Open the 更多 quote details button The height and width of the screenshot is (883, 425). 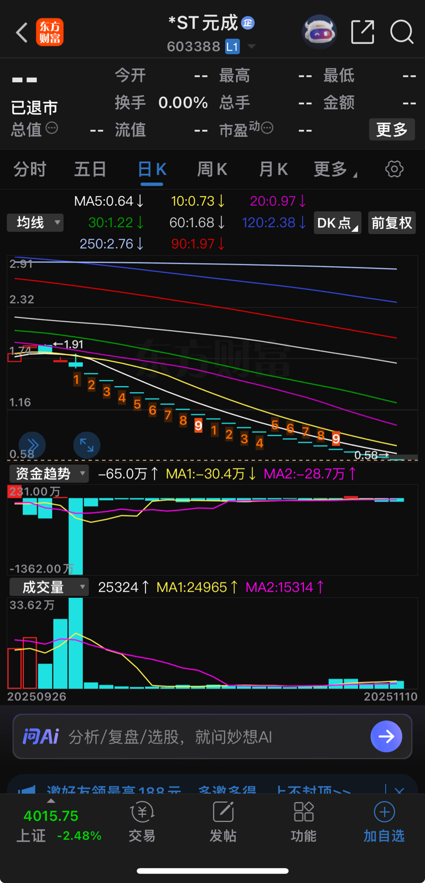coord(392,130)
